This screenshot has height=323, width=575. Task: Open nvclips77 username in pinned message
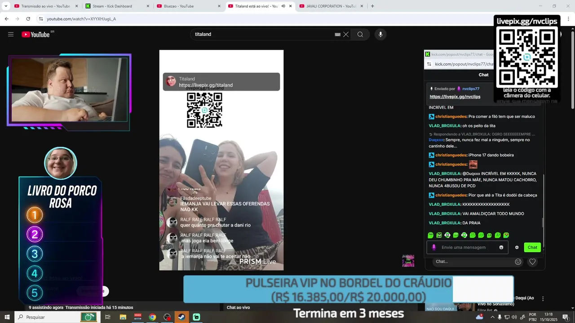coord(471,89)
